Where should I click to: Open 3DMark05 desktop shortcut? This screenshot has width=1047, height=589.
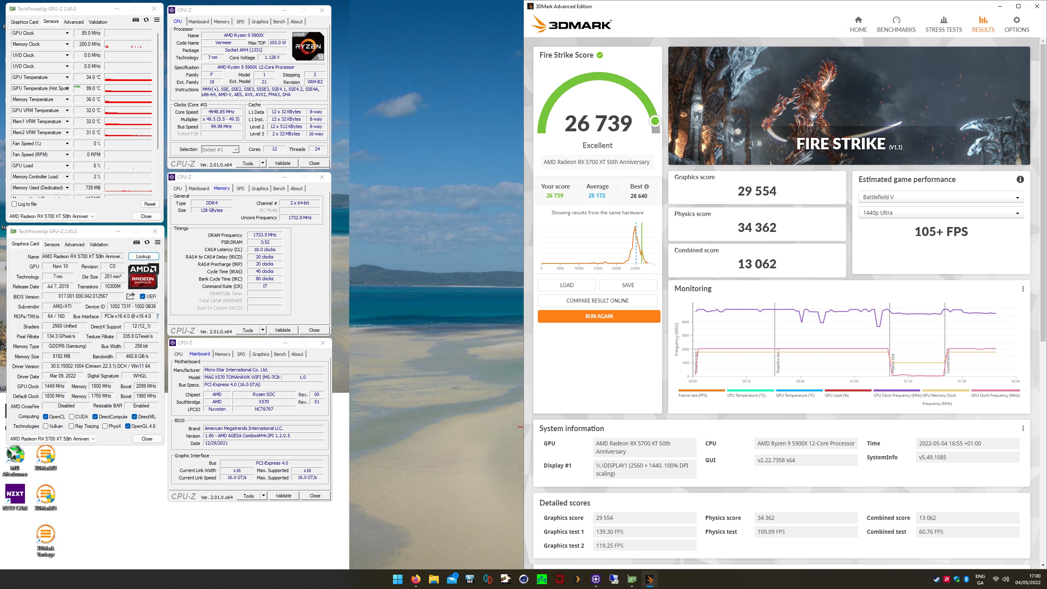45,497
